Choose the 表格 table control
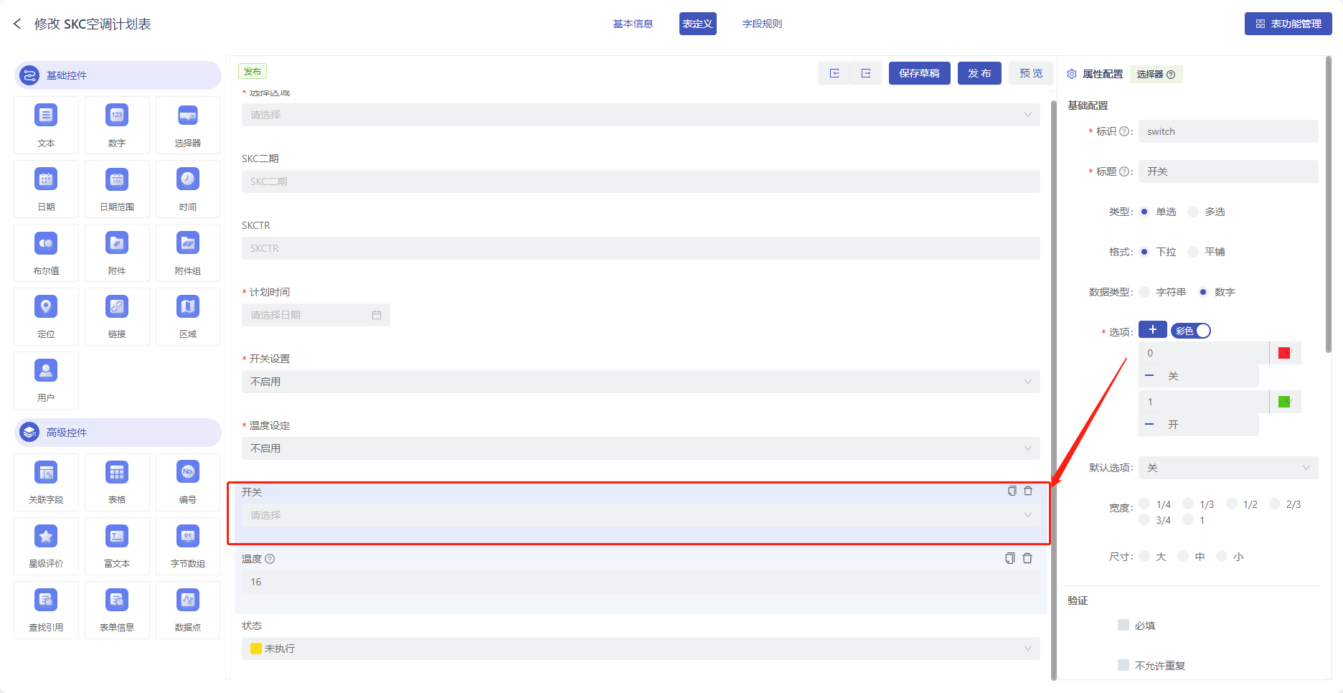Viewport: 1343px width, 693px height. click(117, 482)
